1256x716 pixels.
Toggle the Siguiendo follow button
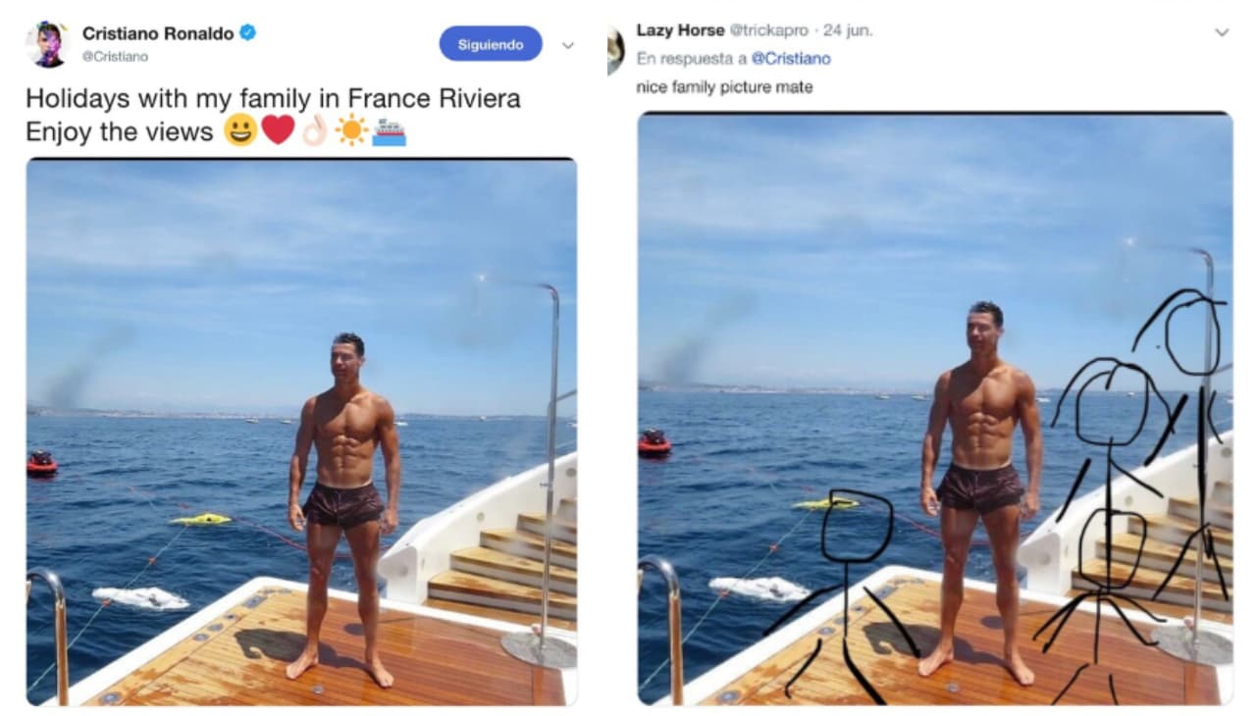pos(491,44)
